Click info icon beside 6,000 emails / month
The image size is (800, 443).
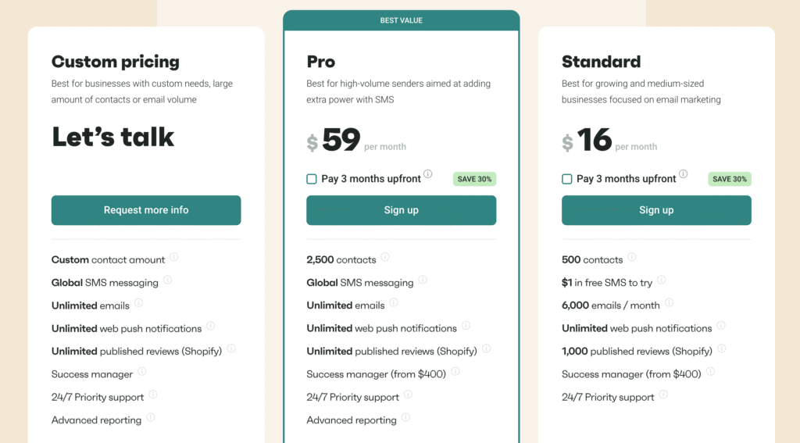click(669, 302)
